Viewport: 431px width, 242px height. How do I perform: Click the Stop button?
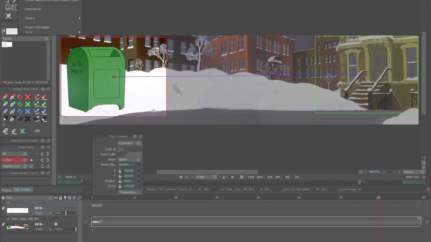pos(241,177)
